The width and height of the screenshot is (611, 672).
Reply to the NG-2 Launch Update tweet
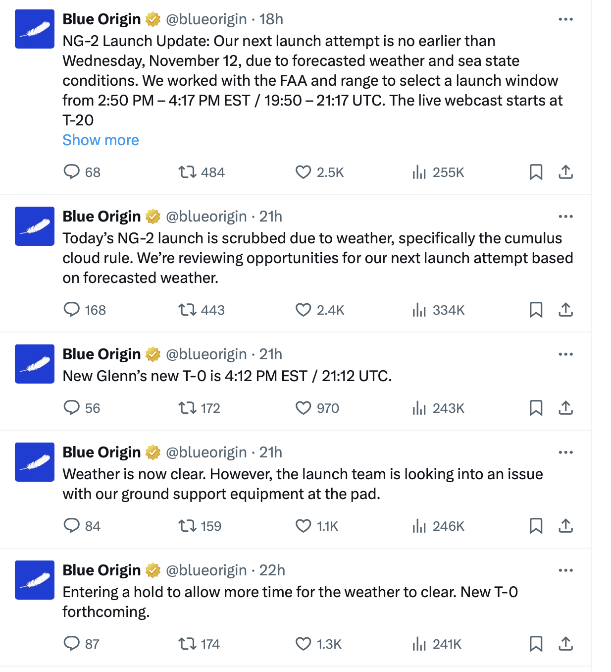tap(72, 172)
